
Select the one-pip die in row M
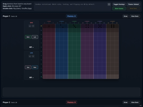pos(49,26)
